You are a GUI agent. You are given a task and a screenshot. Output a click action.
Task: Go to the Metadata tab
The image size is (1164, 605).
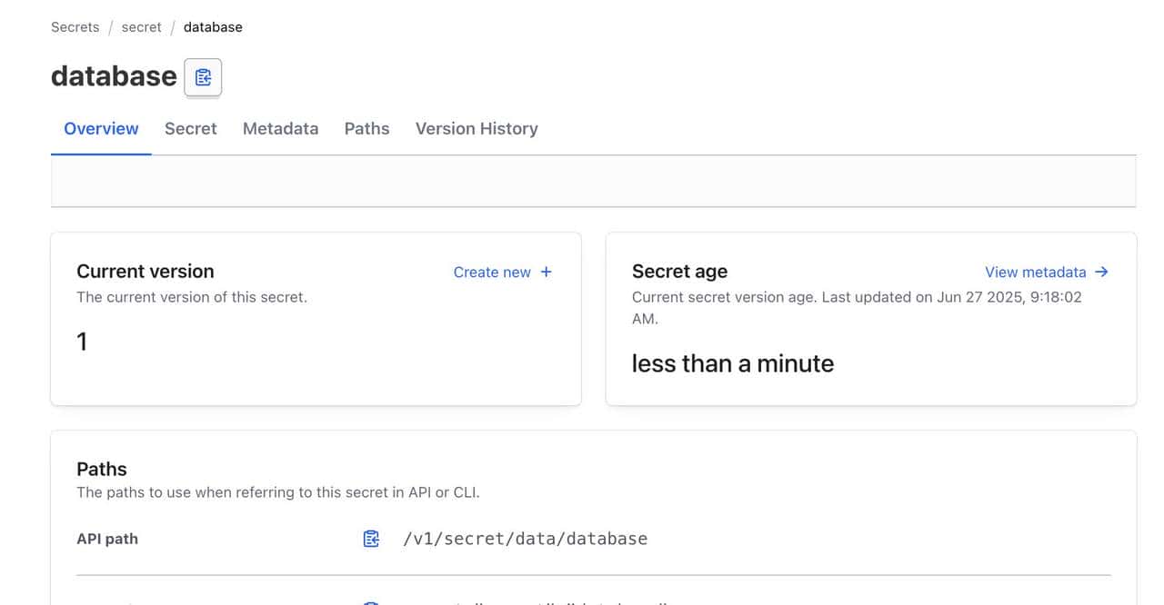click(280, 129)
